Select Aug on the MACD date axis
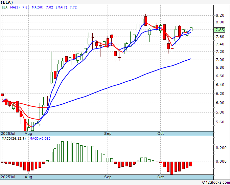The height and width of the screenshot is (185, 230). click(28, 177)
